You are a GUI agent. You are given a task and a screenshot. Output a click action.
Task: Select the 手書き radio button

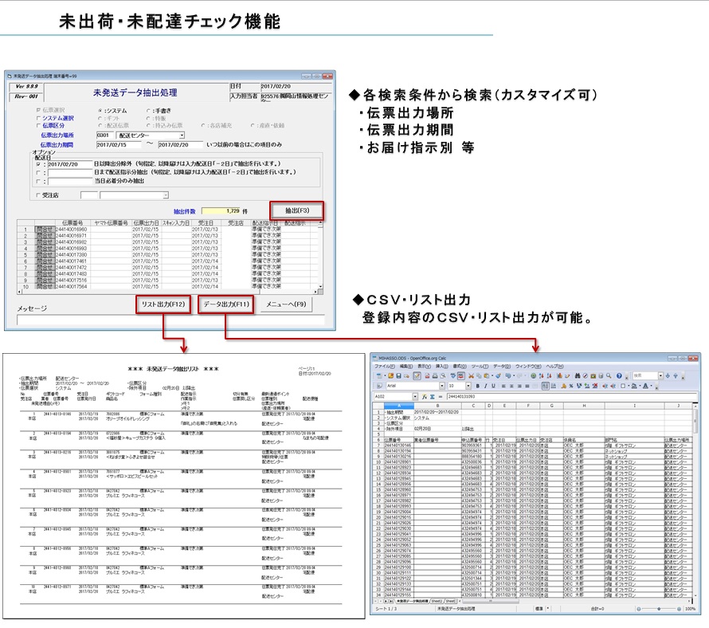click(148, 111)
